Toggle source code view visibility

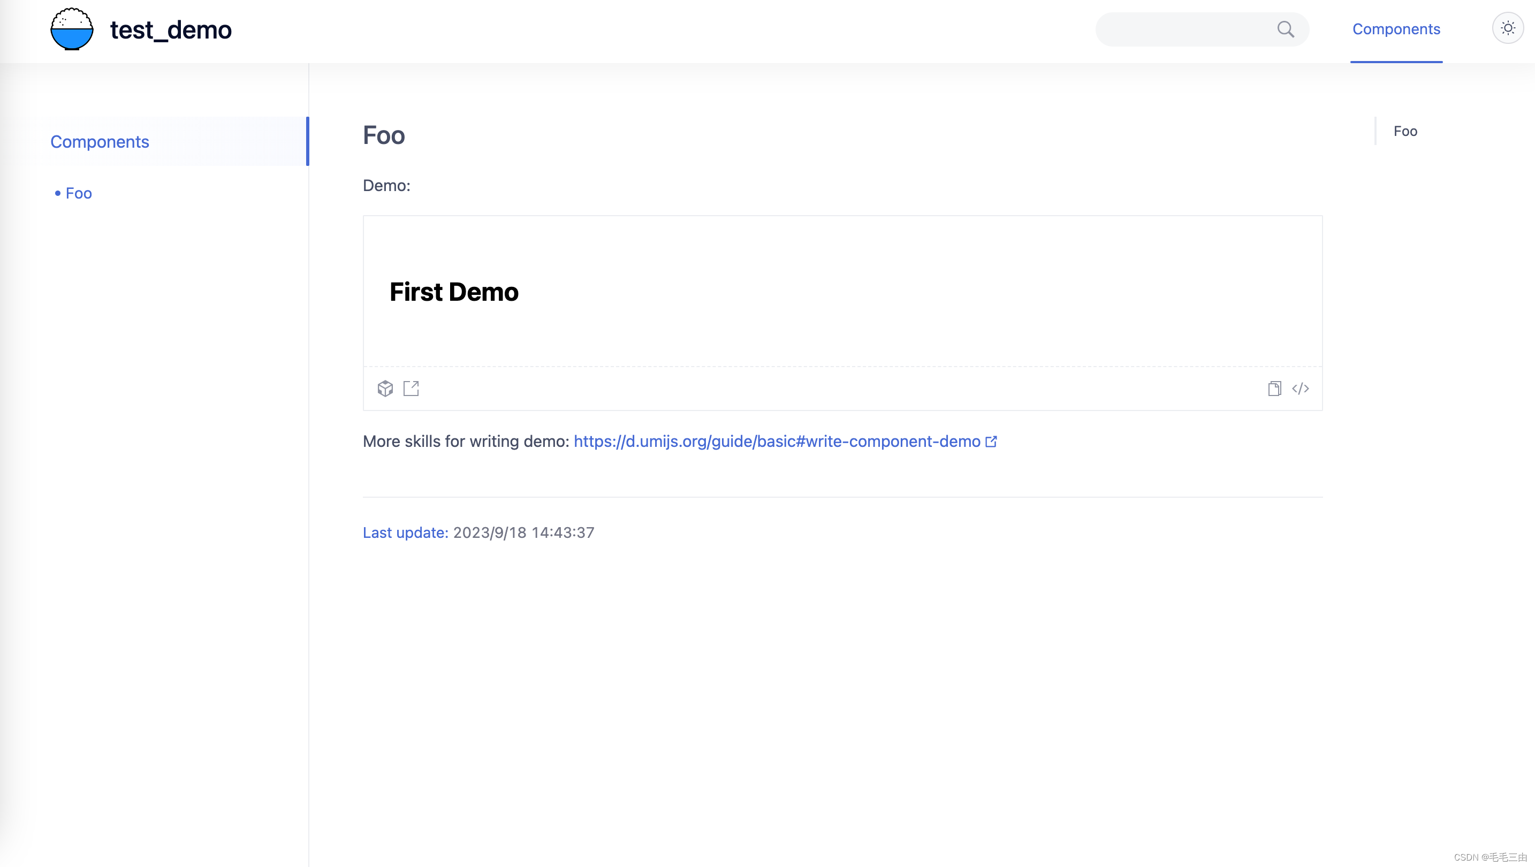pyautogui.click(x=1301, y=387)
